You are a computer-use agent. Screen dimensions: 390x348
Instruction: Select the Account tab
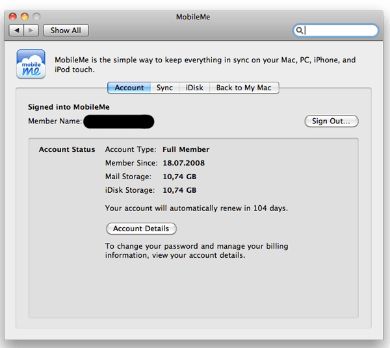[x=129, y=88]
